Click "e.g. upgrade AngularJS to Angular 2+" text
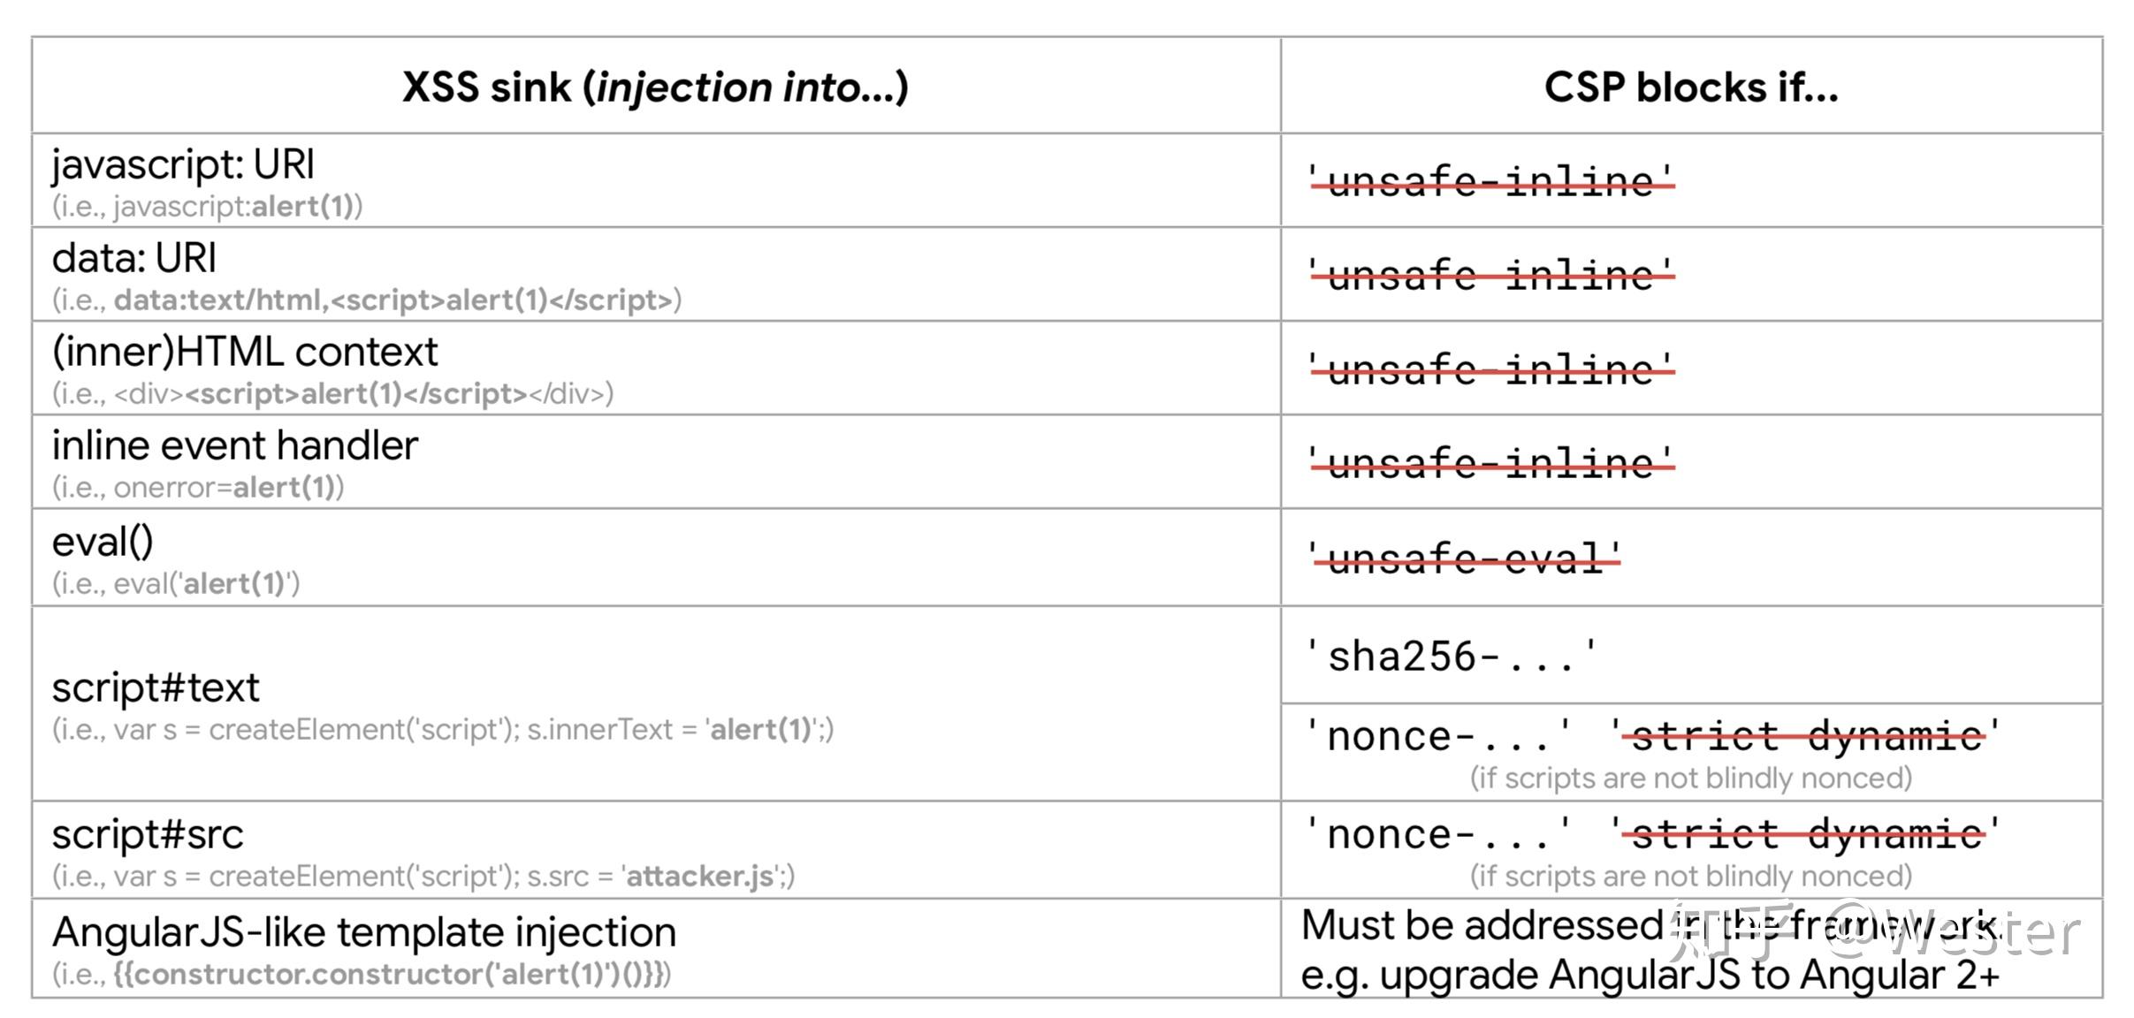This screenshot has height=1018, width=2134. [1650, 976]
